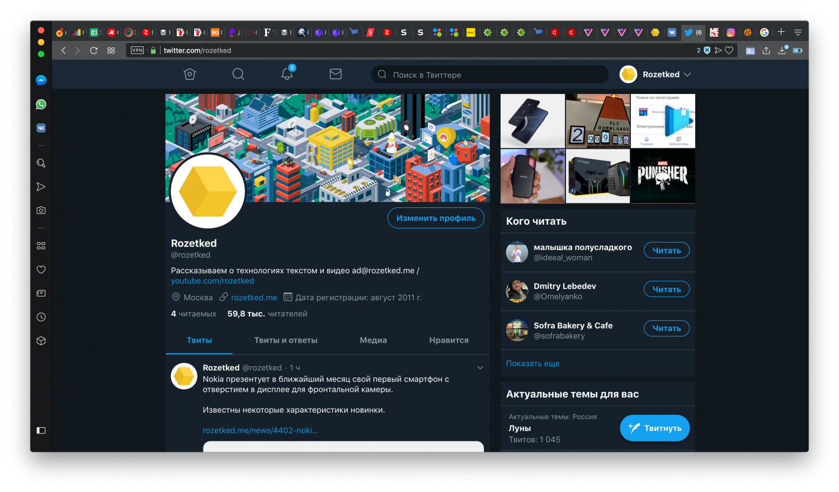The image size is (839, 492).
Task: Open Twitter explore search icon
Action: point(238,74)
